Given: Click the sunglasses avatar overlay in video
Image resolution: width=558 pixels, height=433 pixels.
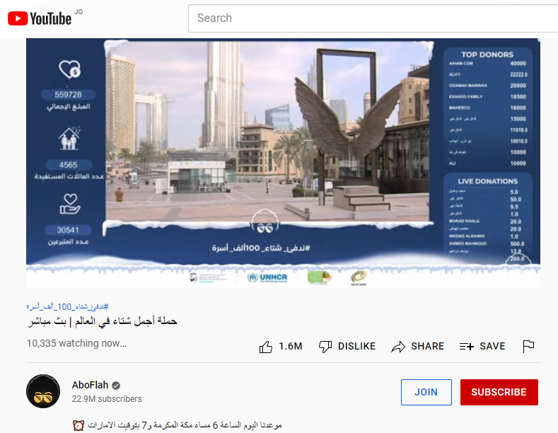Looking at the screenshot, I should click(265, 222).
